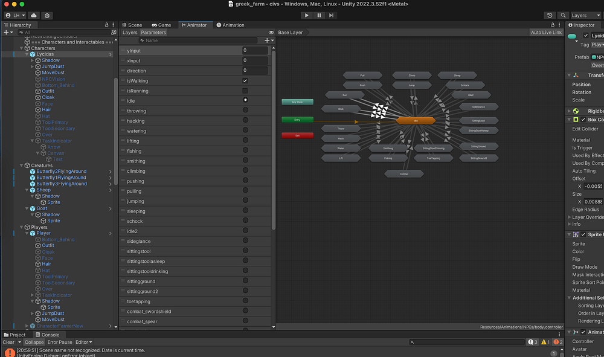Click the console error count badge

coord(558,342)
